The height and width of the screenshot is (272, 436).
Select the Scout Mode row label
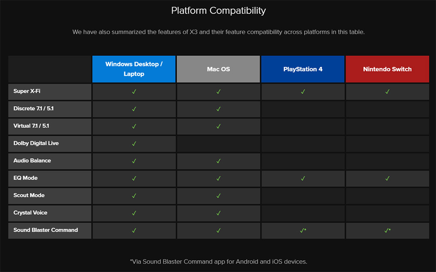50,196
